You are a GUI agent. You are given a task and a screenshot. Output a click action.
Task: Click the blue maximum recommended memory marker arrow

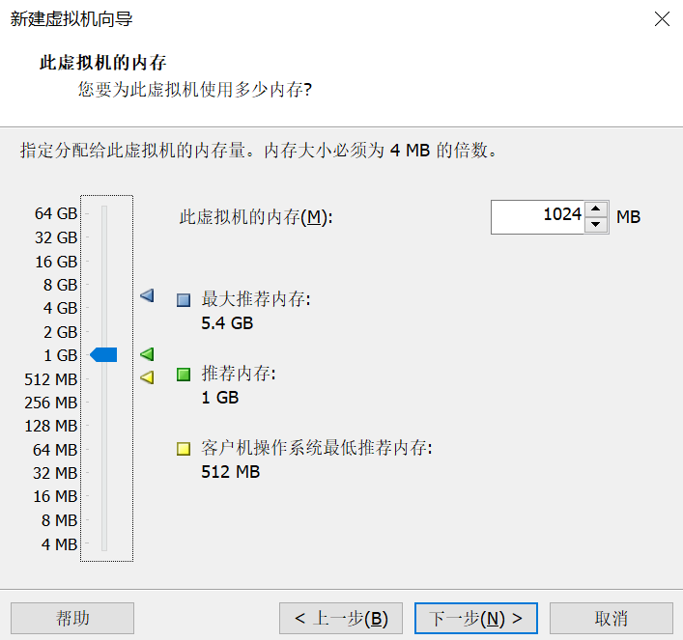click(147, 295)
